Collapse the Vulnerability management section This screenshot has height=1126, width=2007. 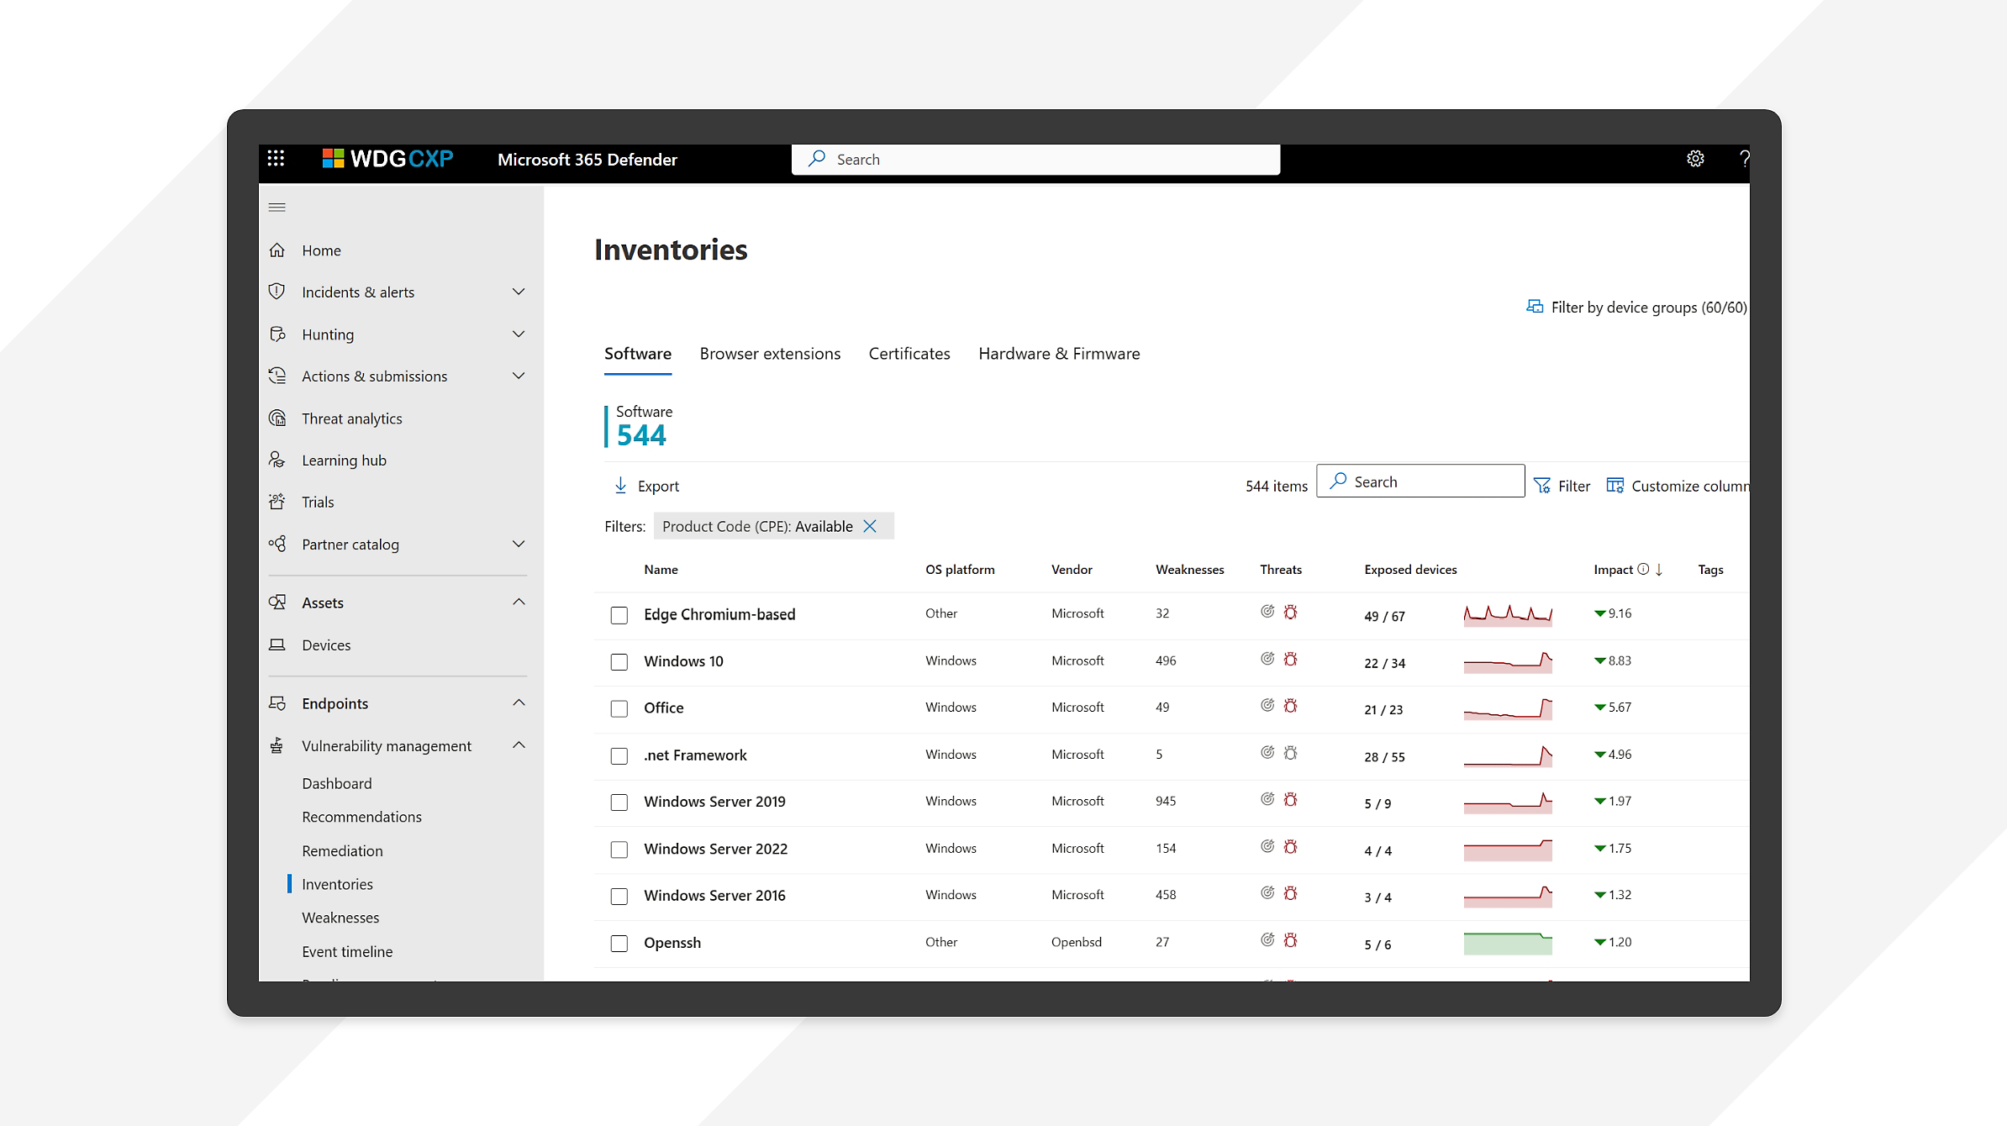[x=519, y=745]
